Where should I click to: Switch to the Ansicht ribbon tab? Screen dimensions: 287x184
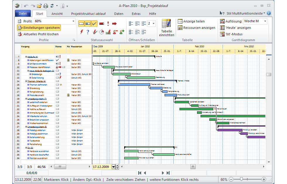click(57, 14)
